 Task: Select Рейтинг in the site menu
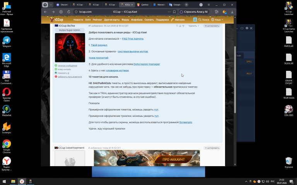(97, 20)
